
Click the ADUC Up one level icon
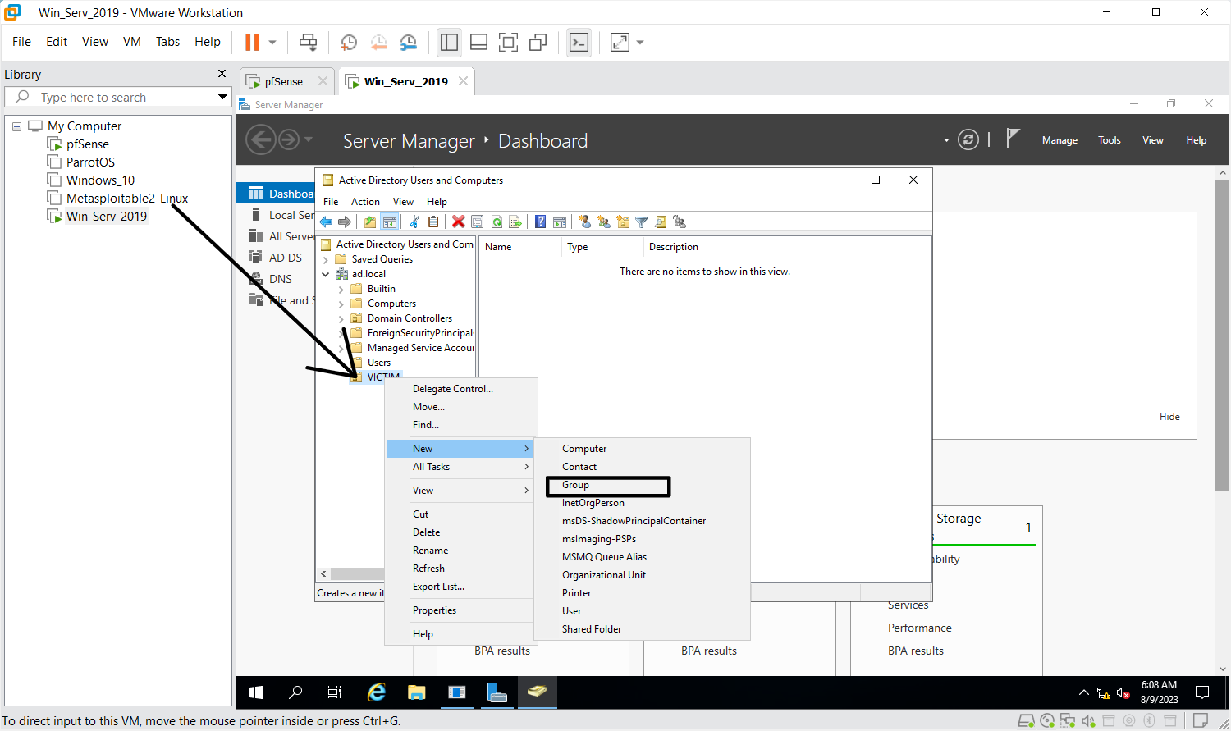[370, 222]
